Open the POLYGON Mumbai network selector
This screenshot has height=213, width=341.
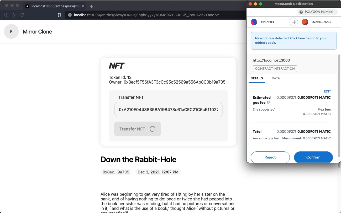[317, 12]
